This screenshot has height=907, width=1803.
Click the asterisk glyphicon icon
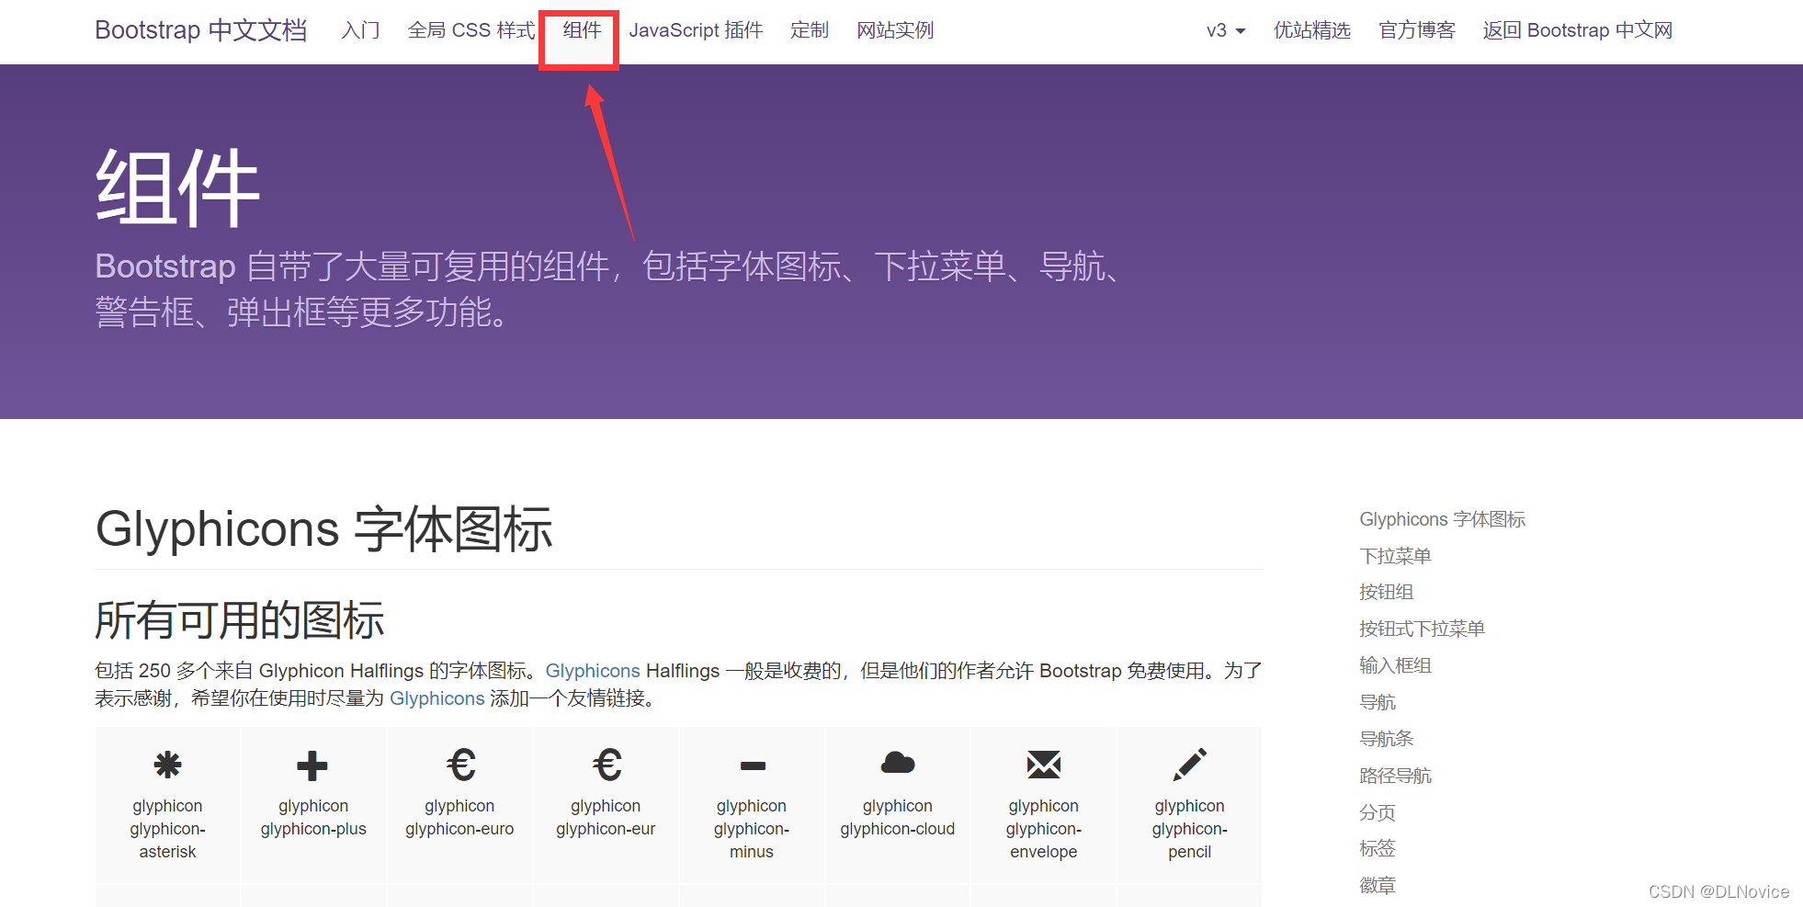tap(167, 765)
